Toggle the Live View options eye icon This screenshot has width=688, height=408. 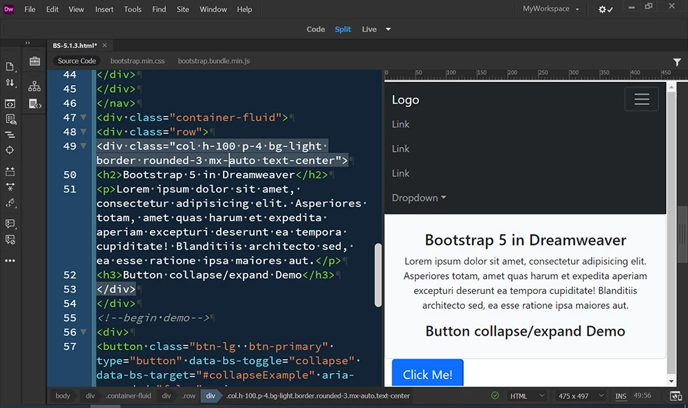point(10,120)
